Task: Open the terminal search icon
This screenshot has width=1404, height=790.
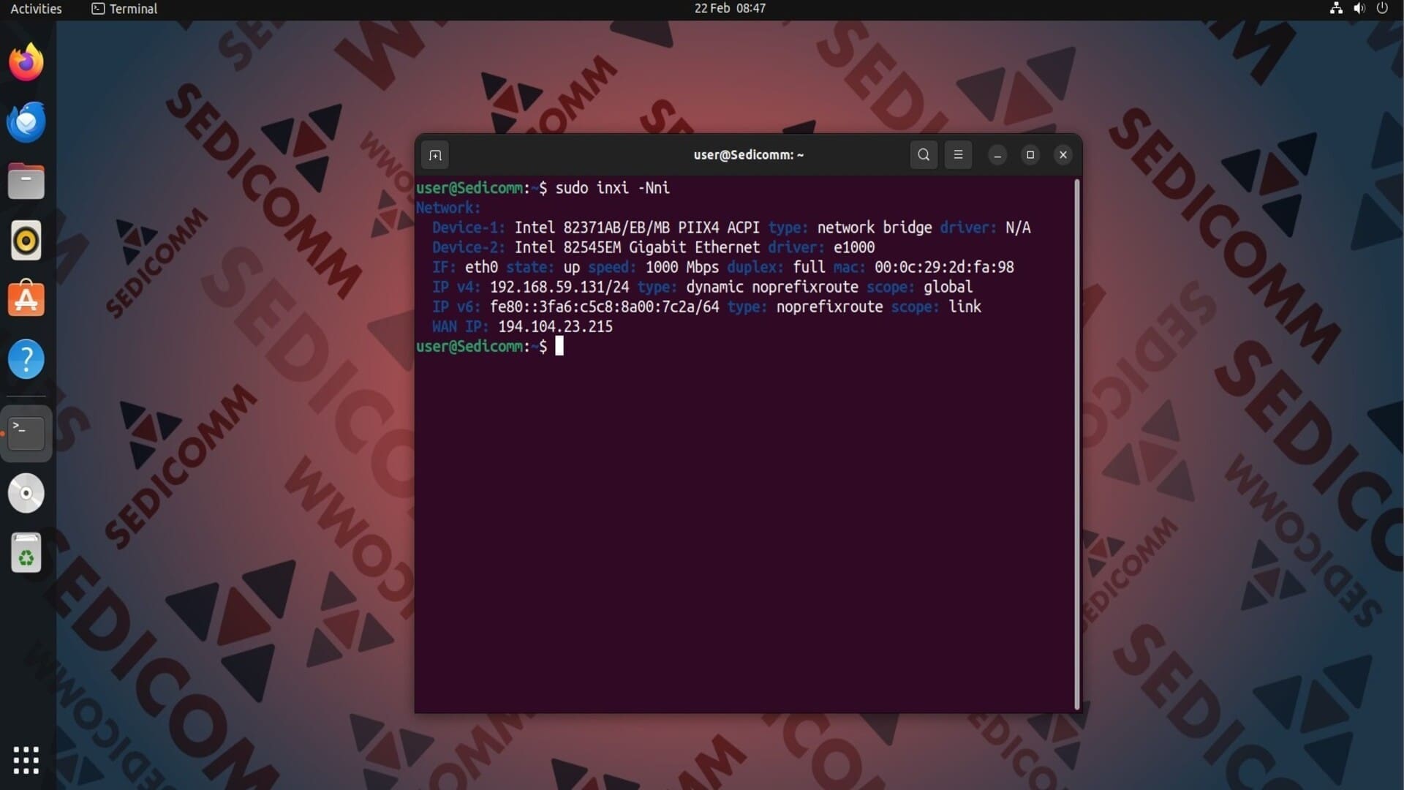Action: pyautogui.click(x=924, y=155)
